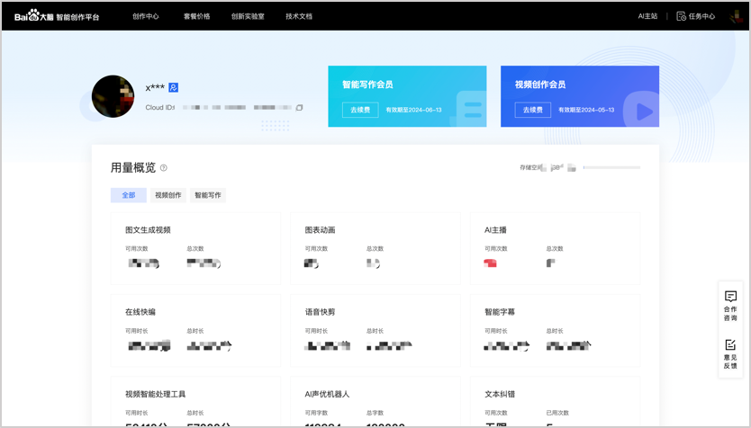The height and width of the screenshot is (428, 751).
Task: Click the 图表动画 card title
Action: click(320, 230)
